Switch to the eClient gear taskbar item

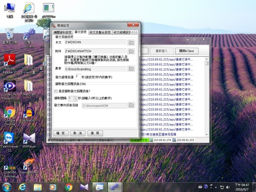click(115, 187)
